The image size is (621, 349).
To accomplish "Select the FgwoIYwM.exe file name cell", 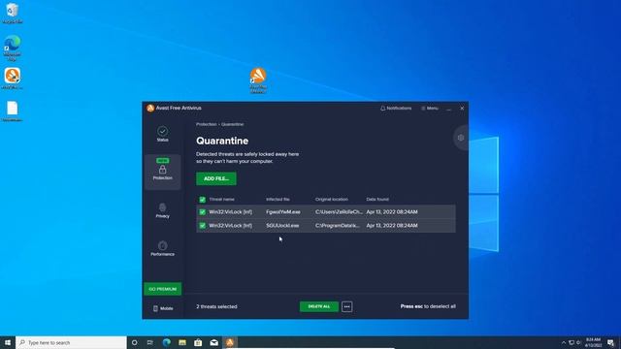I will click(283, 212).
